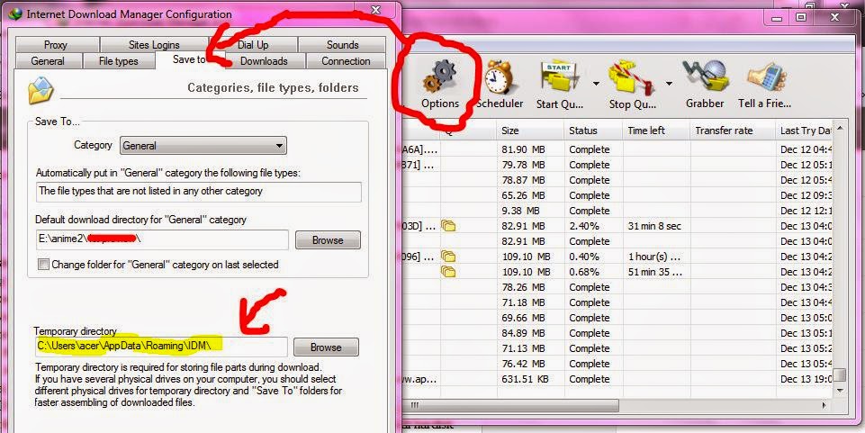The width and height of the screenshot is (865, 433).
Task: Browse for the default download directory
Action: pyautogui.click(x=328, y=240)
